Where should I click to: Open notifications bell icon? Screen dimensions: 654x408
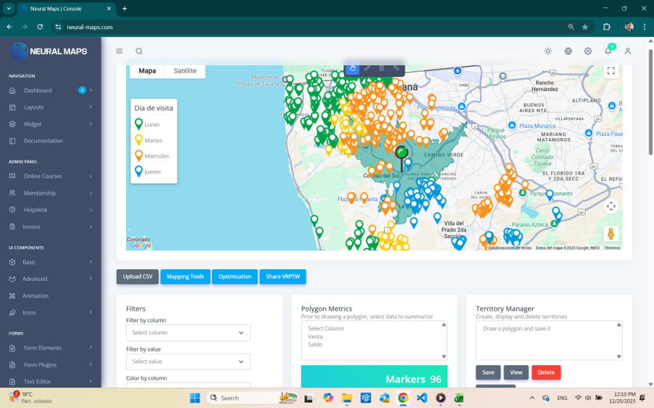coord(608,51)
